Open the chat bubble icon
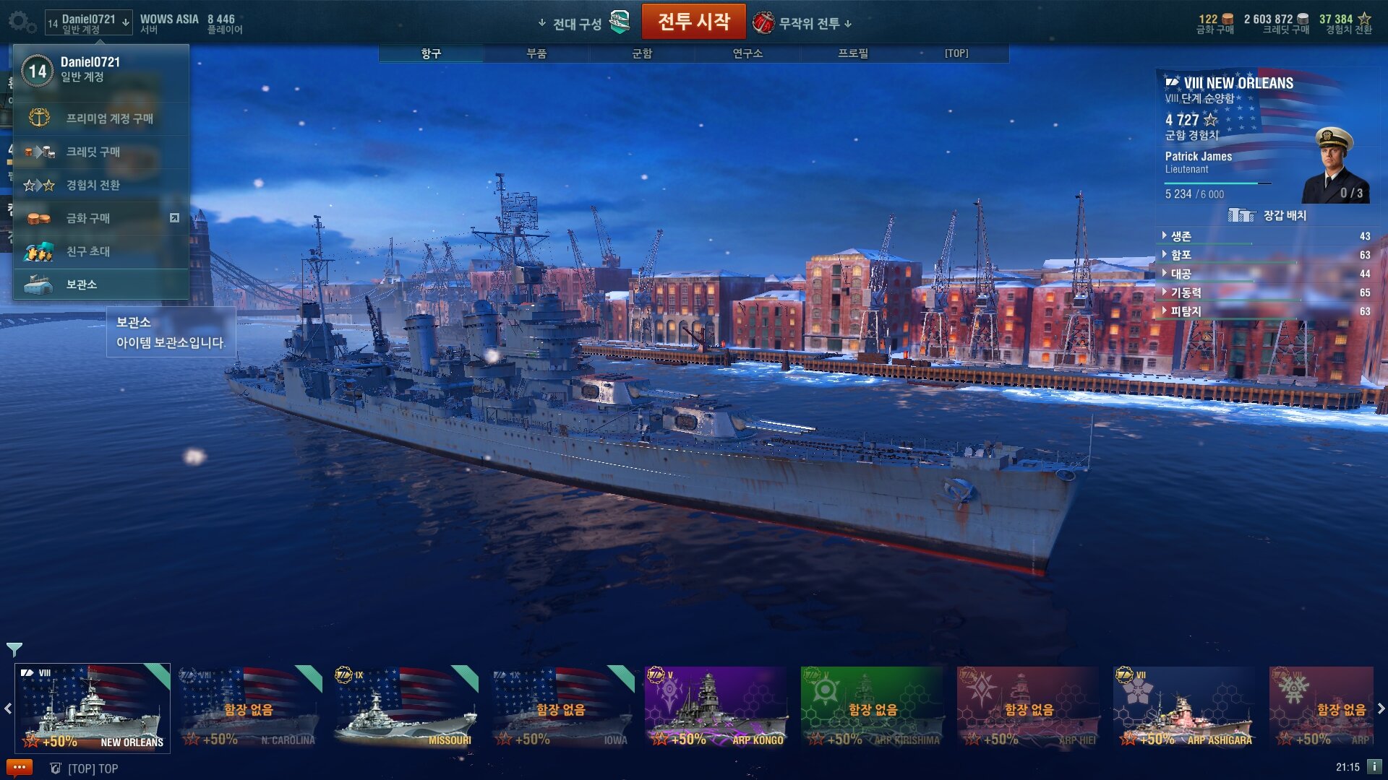This screenshot has width=1388, height=780. 19,768
